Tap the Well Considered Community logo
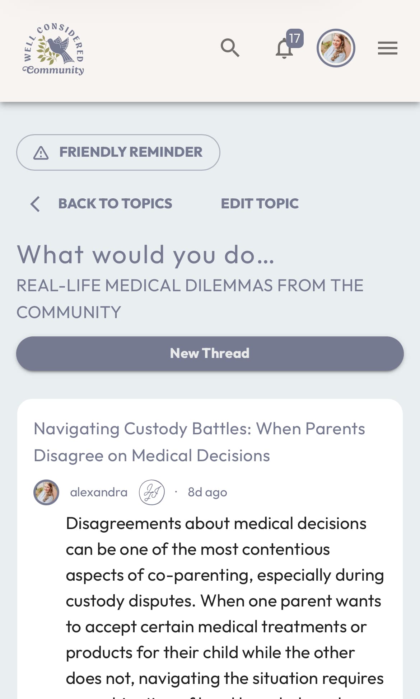Viewport: 420px width, 699px height. (53, 49)
